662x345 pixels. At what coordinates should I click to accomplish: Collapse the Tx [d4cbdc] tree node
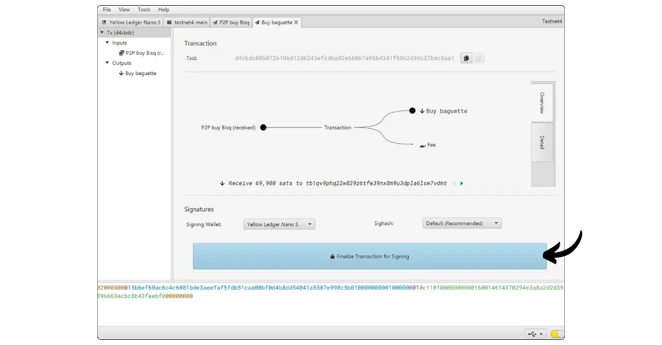[x=102, y=33]
